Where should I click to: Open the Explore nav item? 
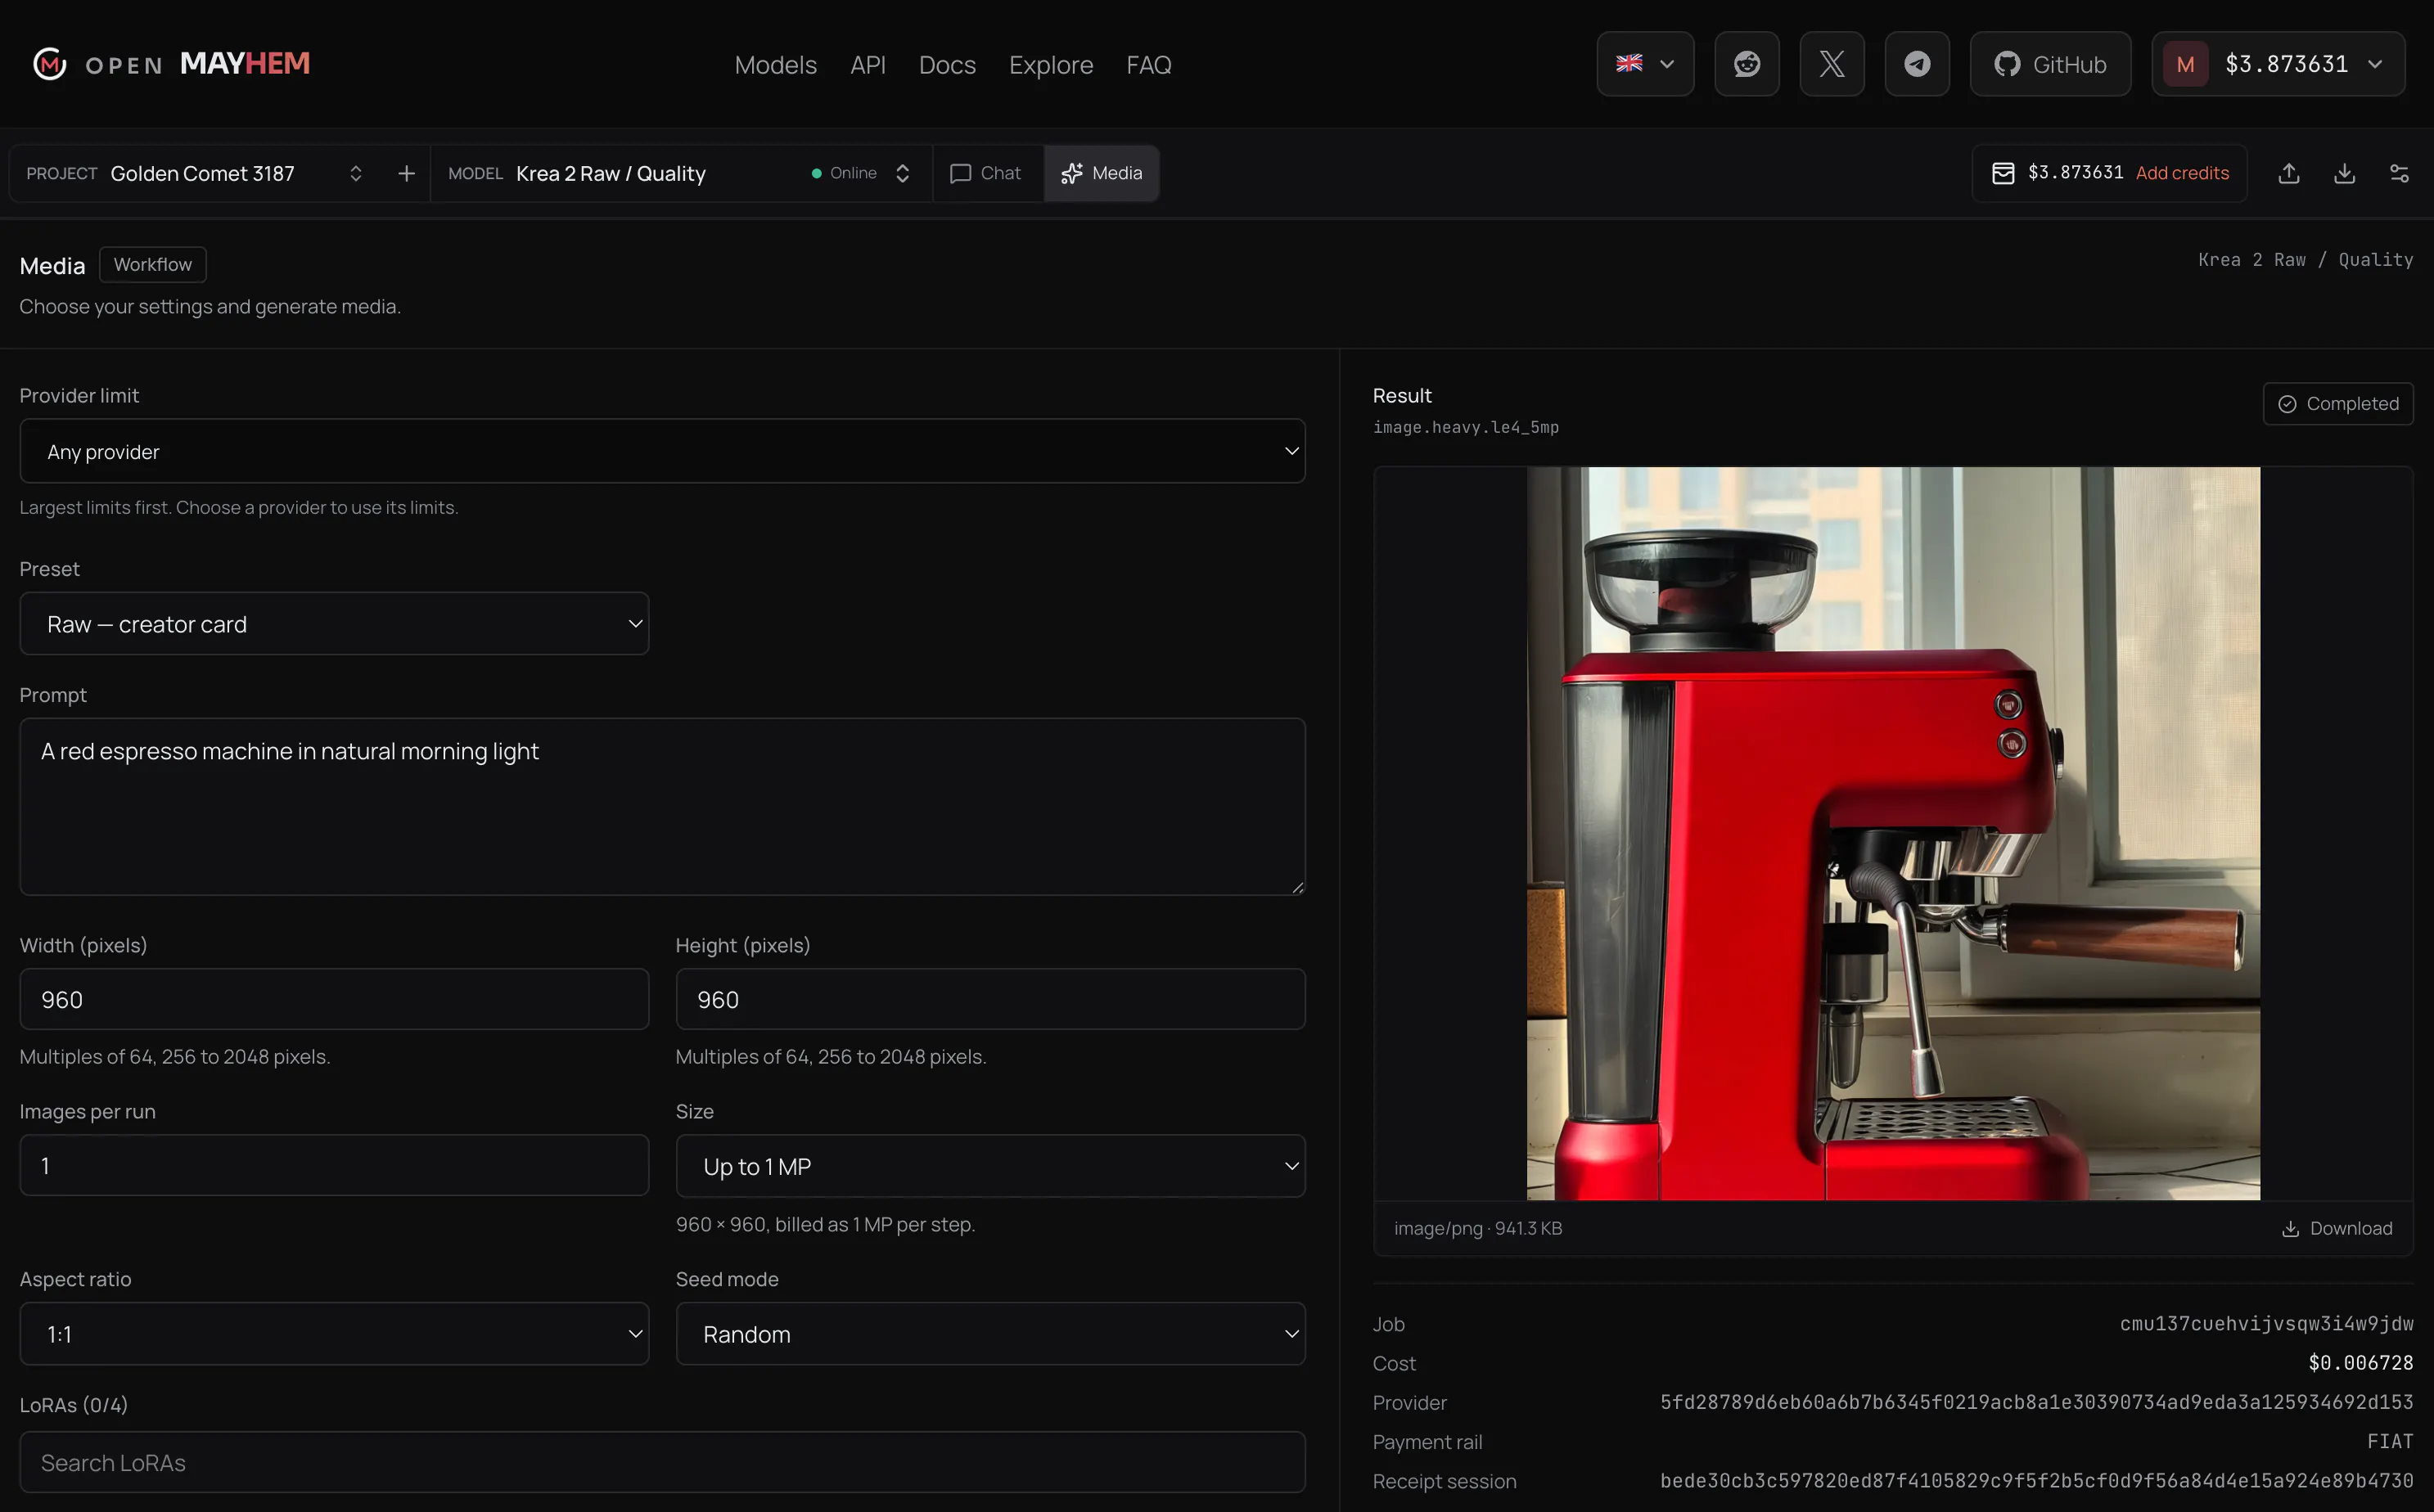[1051, 65]
